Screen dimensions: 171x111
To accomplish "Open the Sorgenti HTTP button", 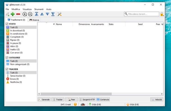I will pos(87,100).
